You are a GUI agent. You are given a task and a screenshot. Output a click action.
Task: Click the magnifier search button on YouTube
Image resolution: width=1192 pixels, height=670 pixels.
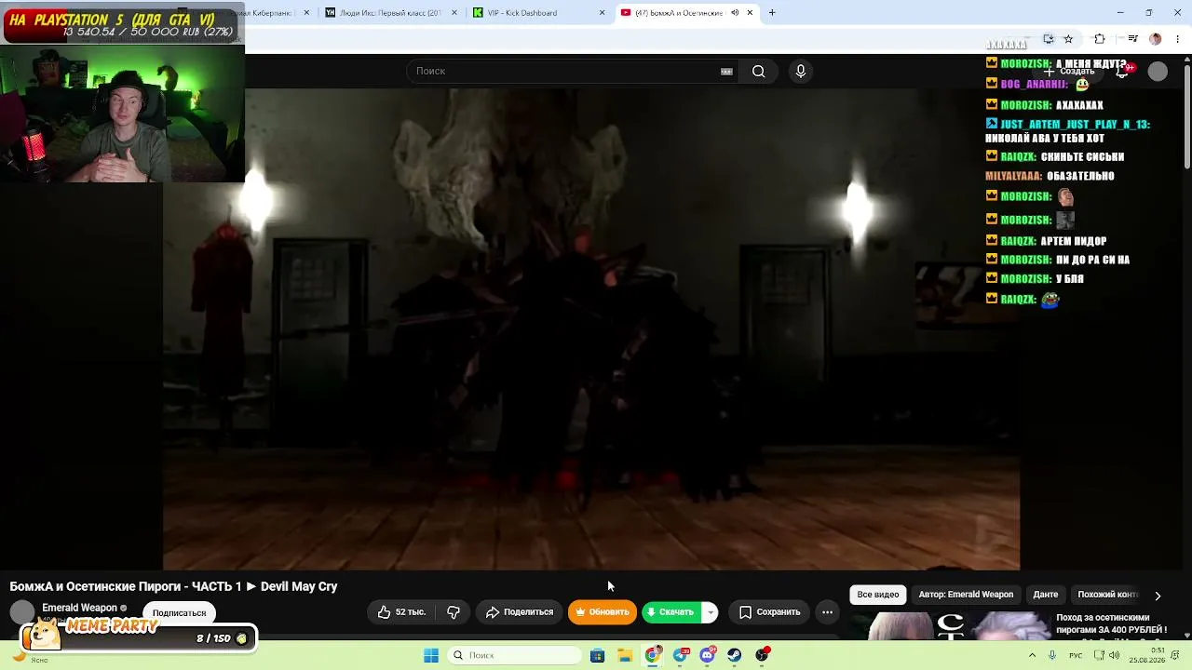pyautogui.click(x=759, y=72)
